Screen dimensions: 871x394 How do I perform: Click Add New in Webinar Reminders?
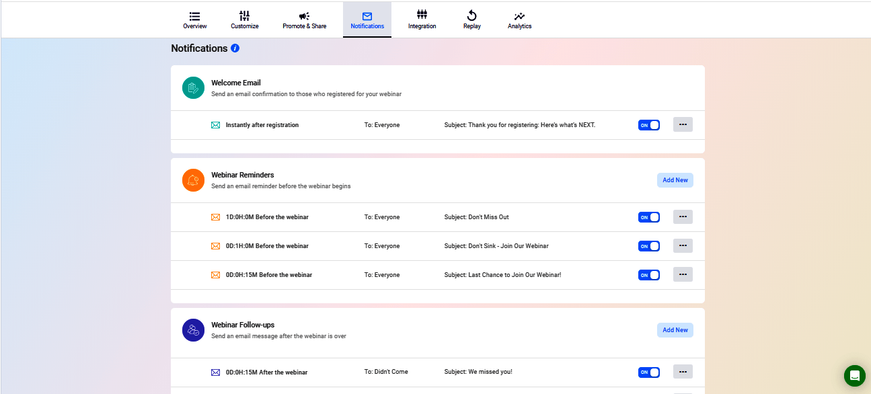pyautogui.click(x=675, y=180)
